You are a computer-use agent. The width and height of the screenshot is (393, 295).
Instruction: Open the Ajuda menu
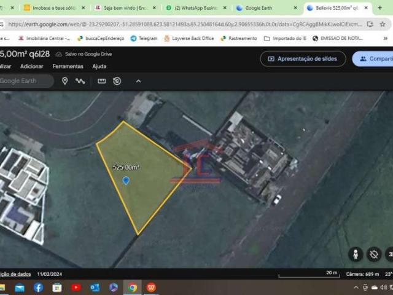click(x=99, y=66)
